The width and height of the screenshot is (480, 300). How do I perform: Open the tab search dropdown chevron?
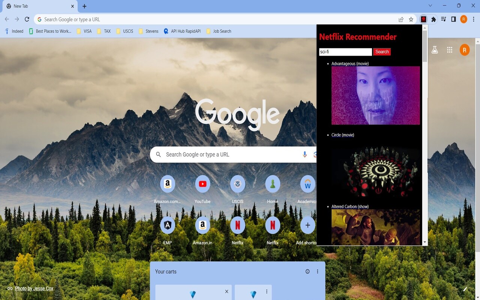click(x=430, y=6)
